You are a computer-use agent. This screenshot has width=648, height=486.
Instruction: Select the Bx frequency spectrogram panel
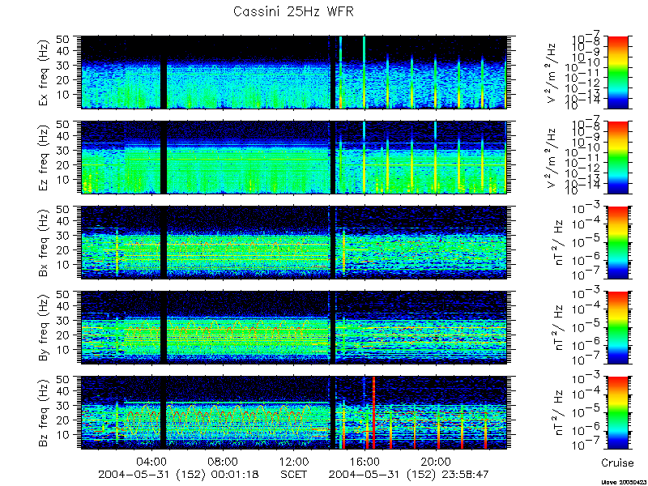294,242
